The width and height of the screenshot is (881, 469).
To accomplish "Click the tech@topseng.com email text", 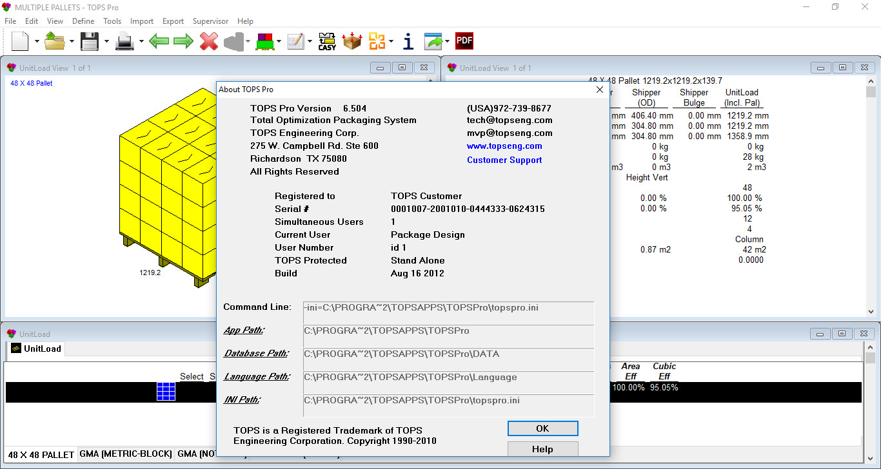I will coord(510,120).
